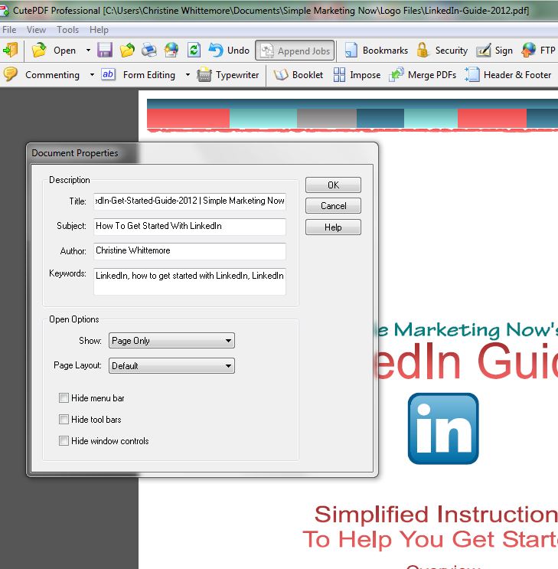The height and width of the screenshot is (569, 558).
Task: Click the Save floppy disk icon
Action: coord(105,50)
